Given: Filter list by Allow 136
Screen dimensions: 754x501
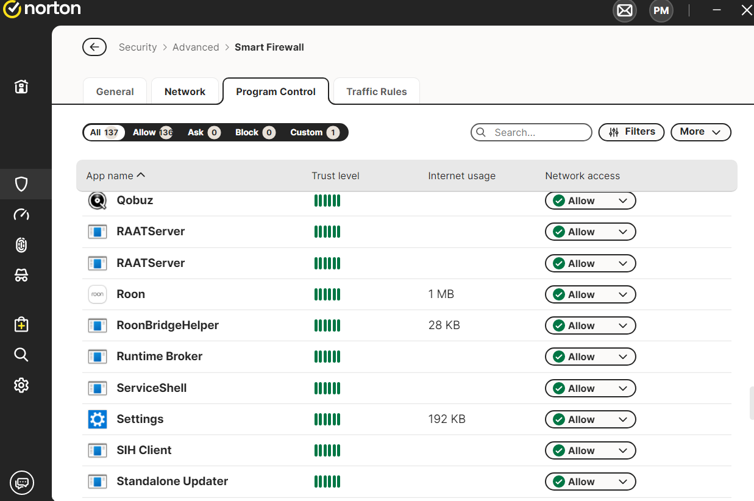Looking at the screenshot, I should click(152, 132).
